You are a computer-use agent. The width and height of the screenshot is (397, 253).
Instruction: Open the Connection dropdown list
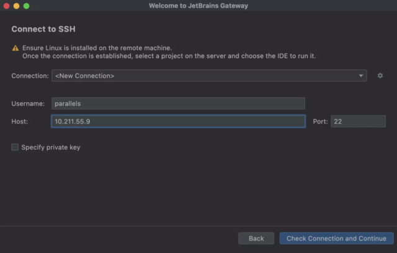pyautogui.click(x=209, y=75)
